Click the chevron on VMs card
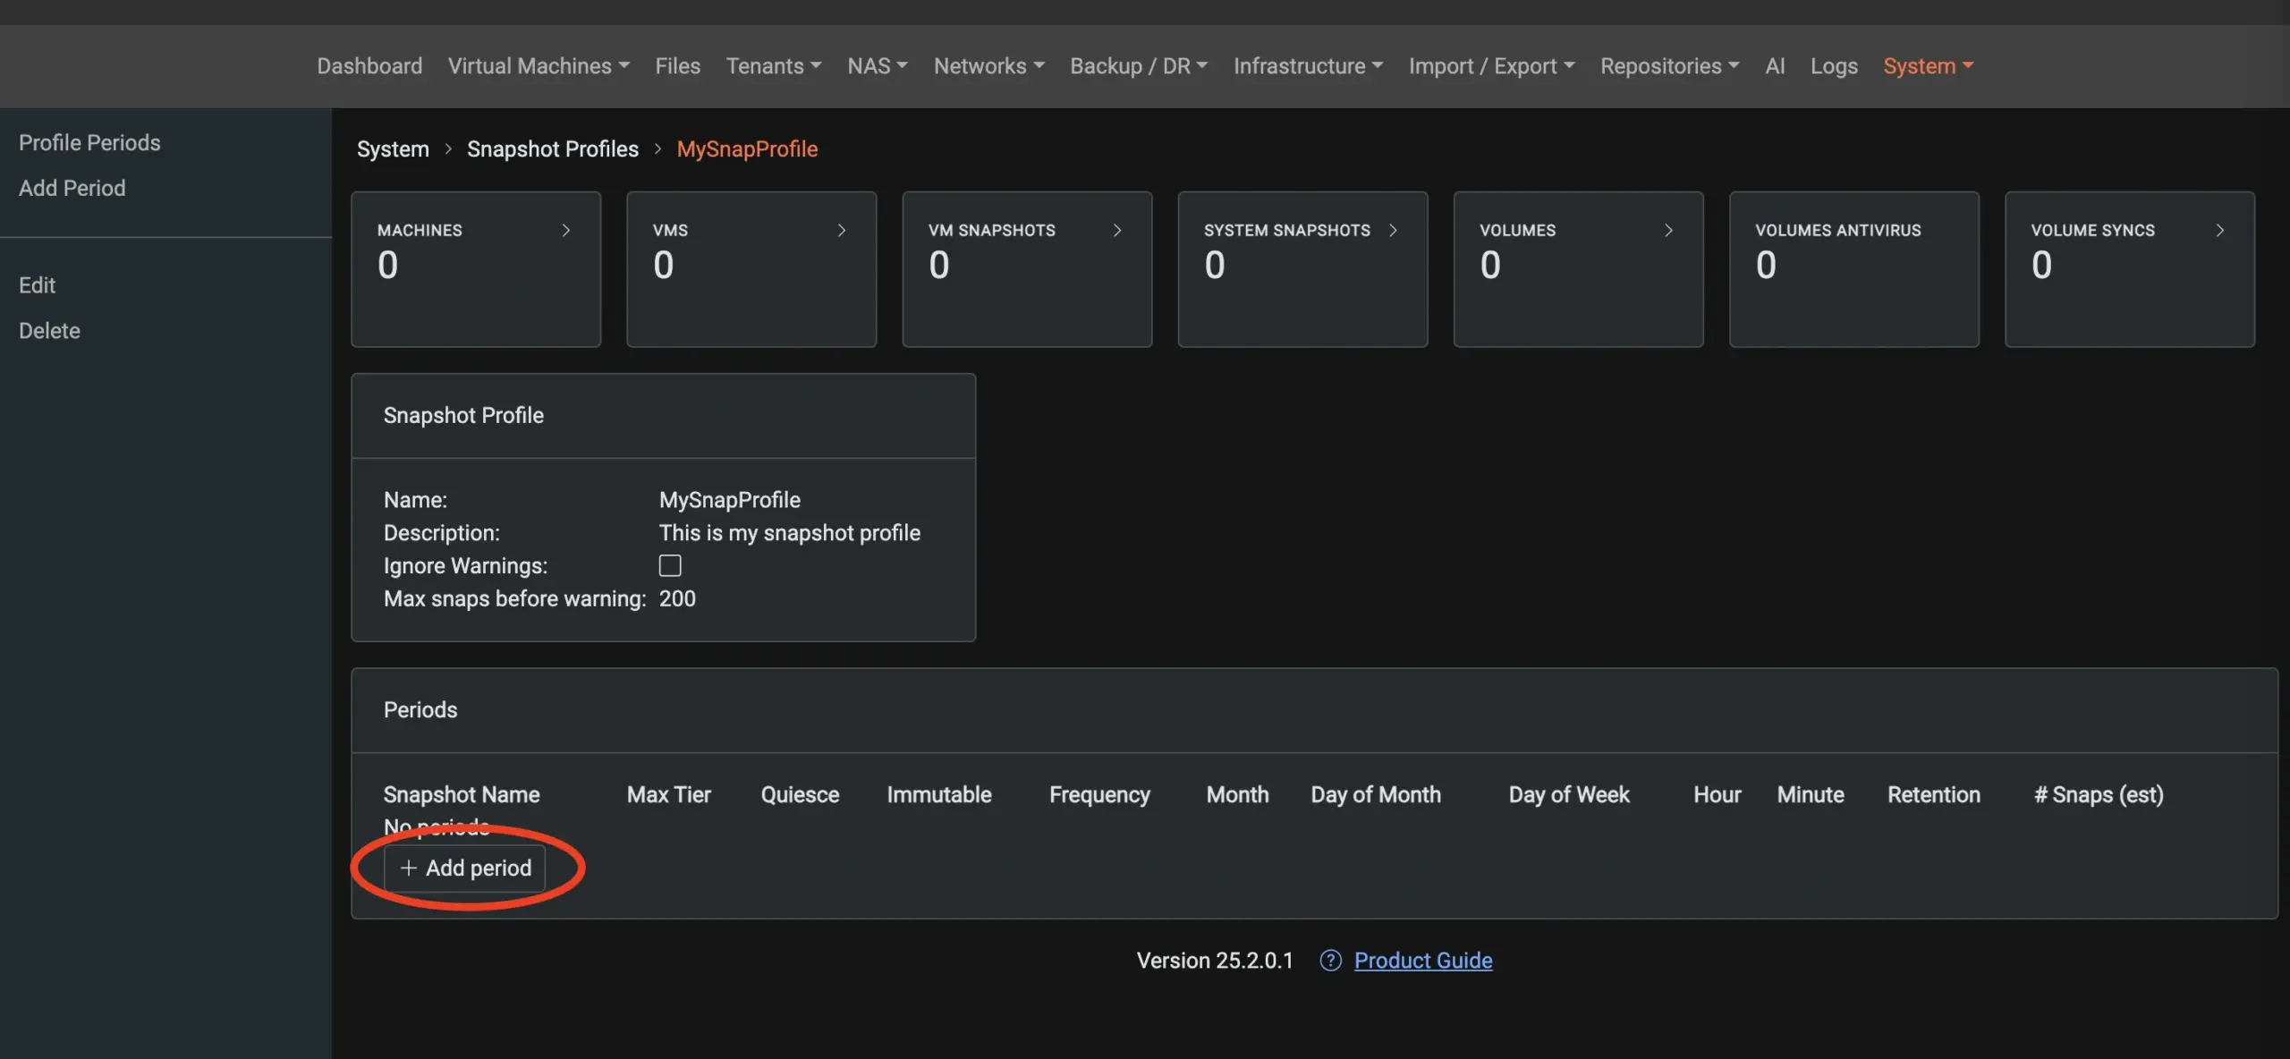 tap(841, 231)
